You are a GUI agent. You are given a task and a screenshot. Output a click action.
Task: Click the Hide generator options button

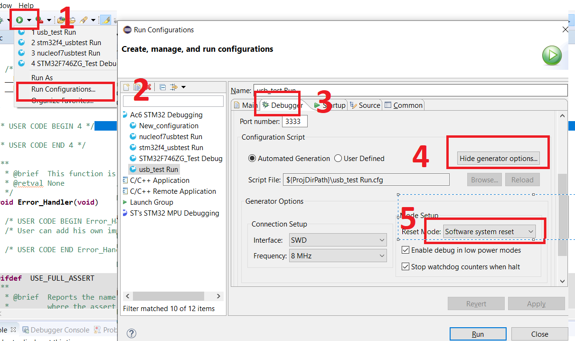(x=498, y=159)
